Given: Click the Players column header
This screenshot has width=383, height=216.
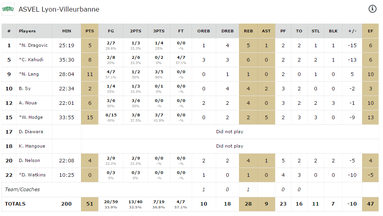Looking at the screenshot, I should pyautogui.click(x=27, y=31).
